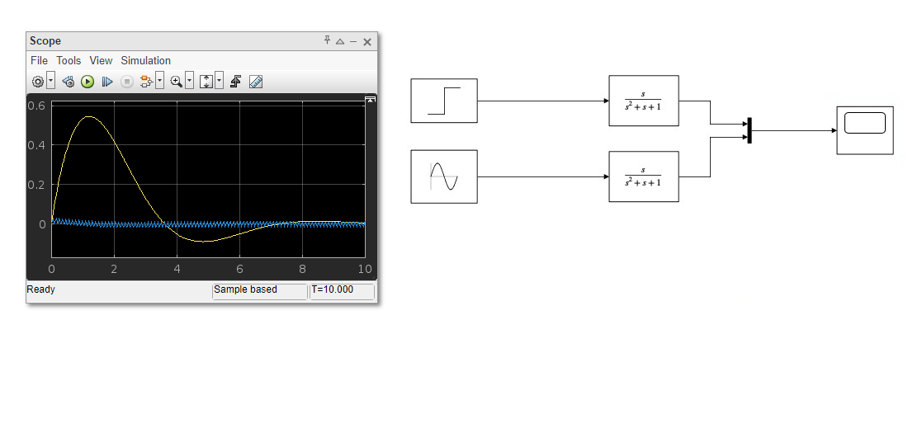The height and width of the screenshot is (428, 908).
Task: Click the Scale Axes Limits icon
Action: (206, 82)
